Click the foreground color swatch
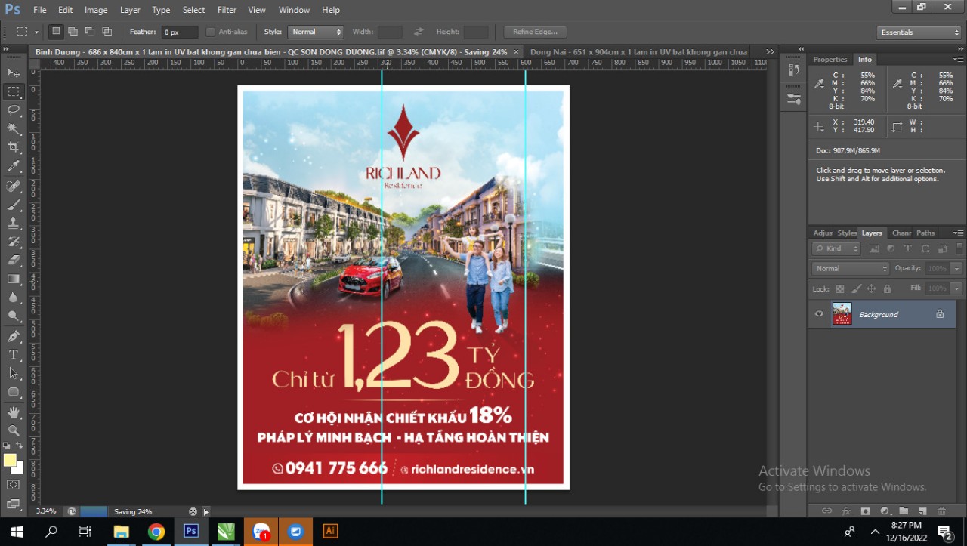 coord(10,460)
